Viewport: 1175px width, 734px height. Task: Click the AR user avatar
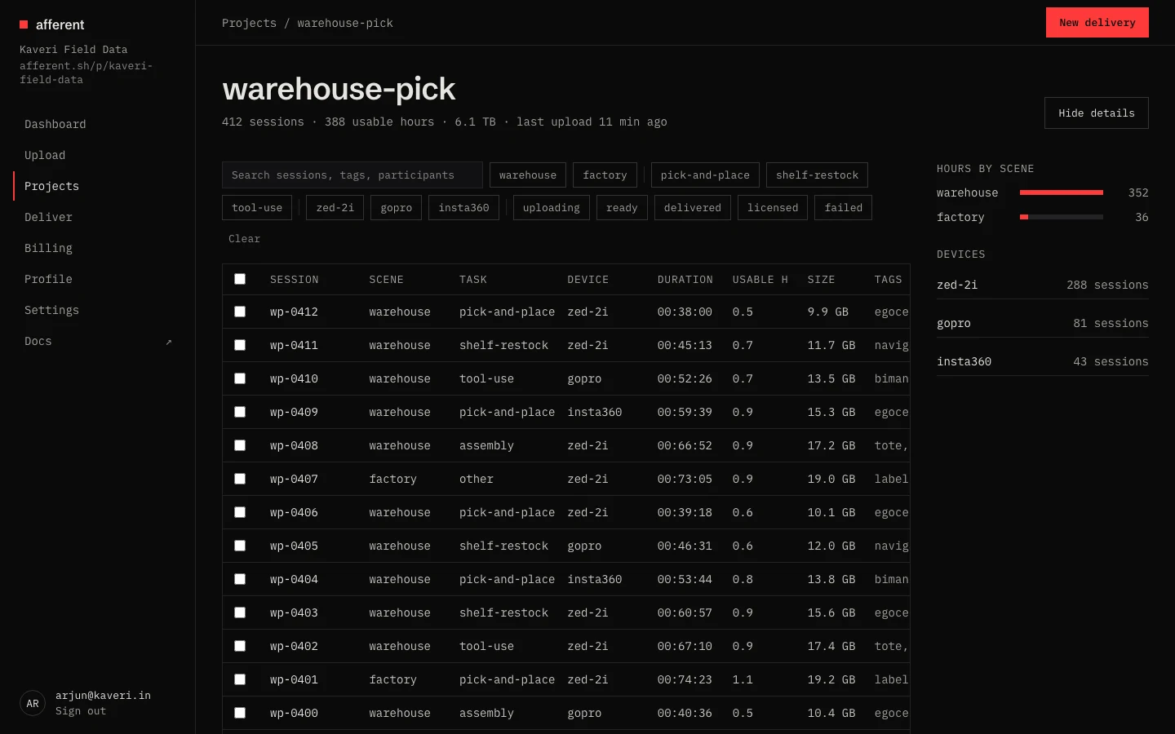33,703
